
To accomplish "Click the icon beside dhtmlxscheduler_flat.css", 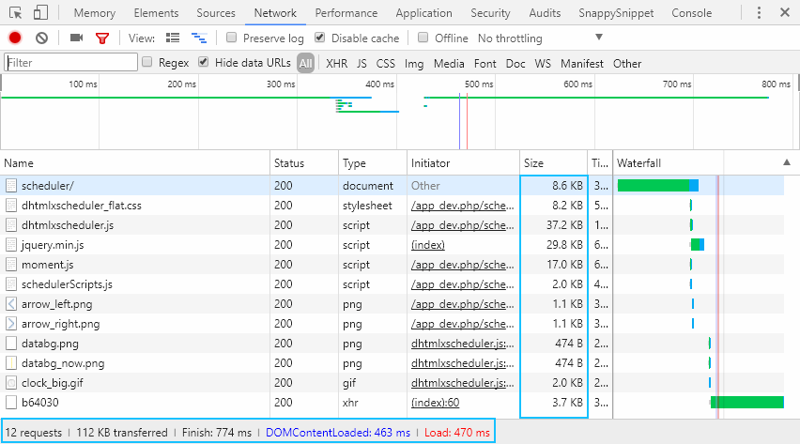I will pyautogui.click(x=11, y=206).
